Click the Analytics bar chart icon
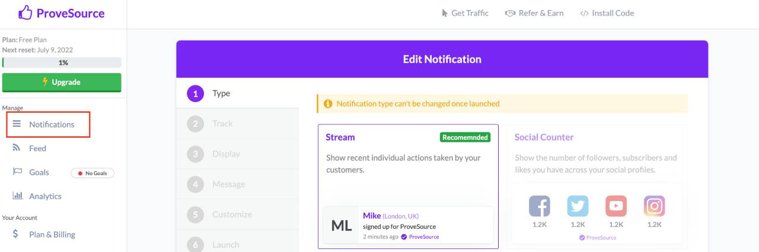The width and height of the screenshot is (759, 252). tap(18, 196)
